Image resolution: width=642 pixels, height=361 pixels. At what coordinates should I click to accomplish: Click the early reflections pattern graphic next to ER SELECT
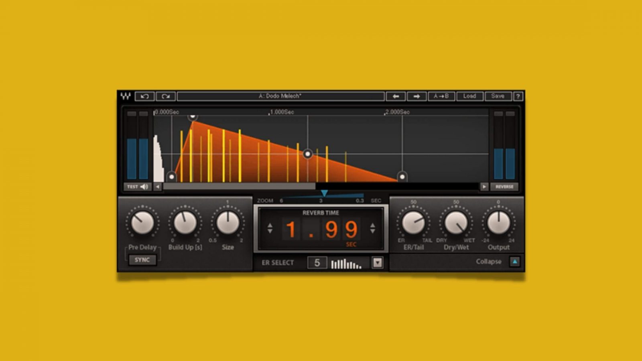[x=345, y=263]
